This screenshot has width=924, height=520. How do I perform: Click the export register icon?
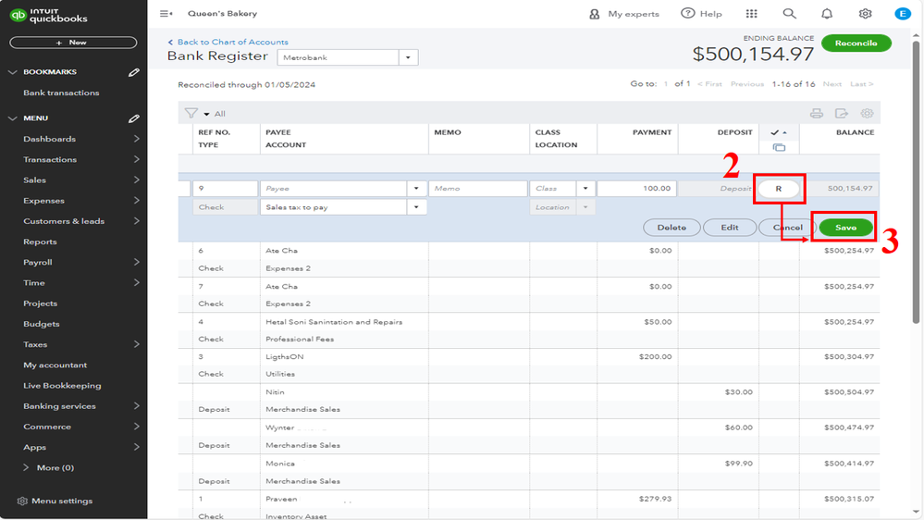(x=841, y=114)
